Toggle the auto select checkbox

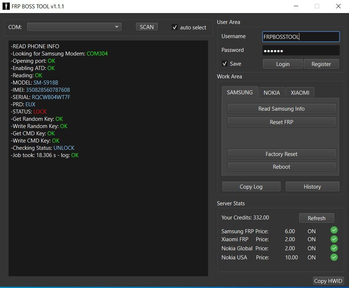[174, 28]
